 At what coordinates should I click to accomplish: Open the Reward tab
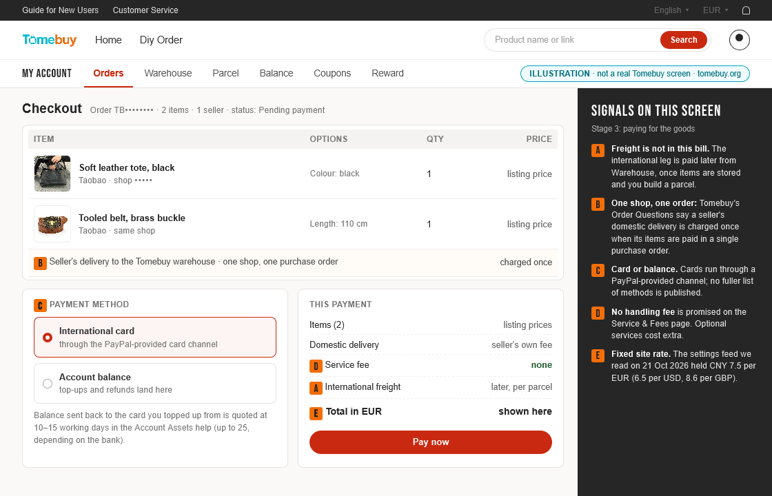pyautogui.click(x=387, y=73)
